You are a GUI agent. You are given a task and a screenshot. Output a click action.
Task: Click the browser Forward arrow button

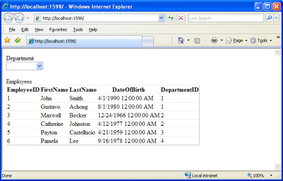(19, 18)
